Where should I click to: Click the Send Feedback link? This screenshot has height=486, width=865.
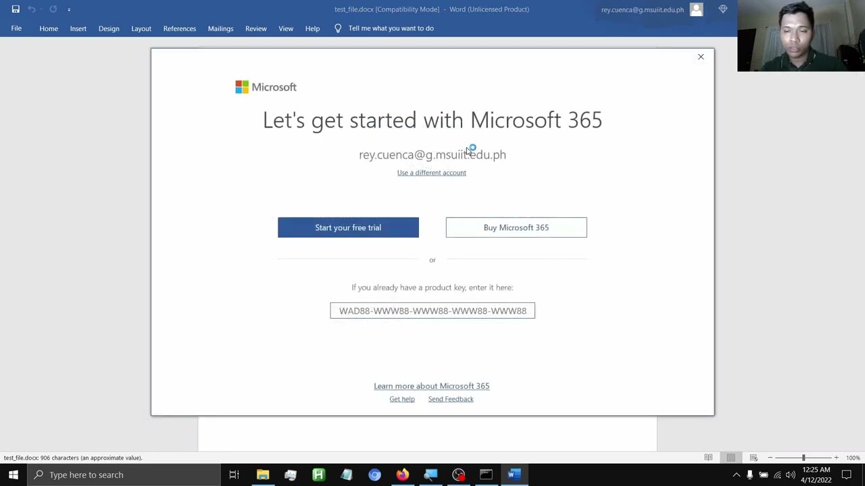point(451,399)
